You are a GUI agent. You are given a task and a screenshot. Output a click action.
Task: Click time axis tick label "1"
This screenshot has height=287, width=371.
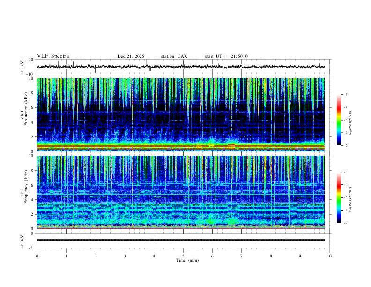click(66, 256)
